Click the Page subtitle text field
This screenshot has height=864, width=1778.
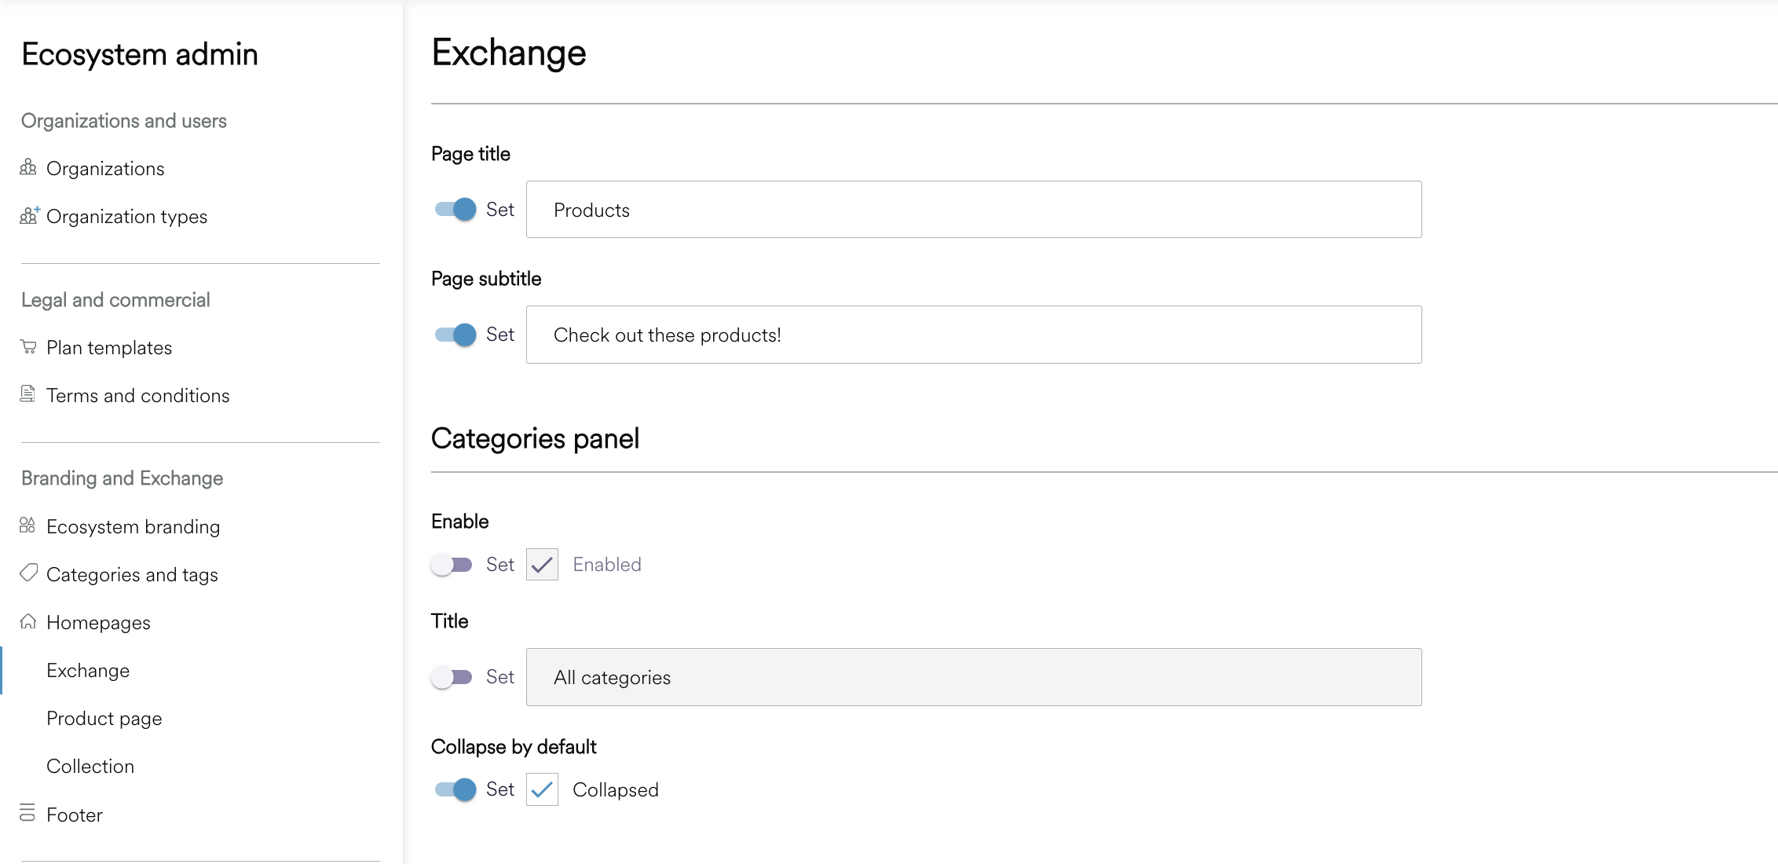click(974, 335)
